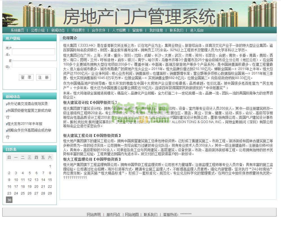Select calendar day 23

click(x=9, y=193)
